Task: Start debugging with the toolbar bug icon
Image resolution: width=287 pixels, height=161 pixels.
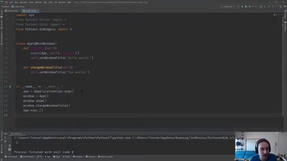Action: (242, 6)
